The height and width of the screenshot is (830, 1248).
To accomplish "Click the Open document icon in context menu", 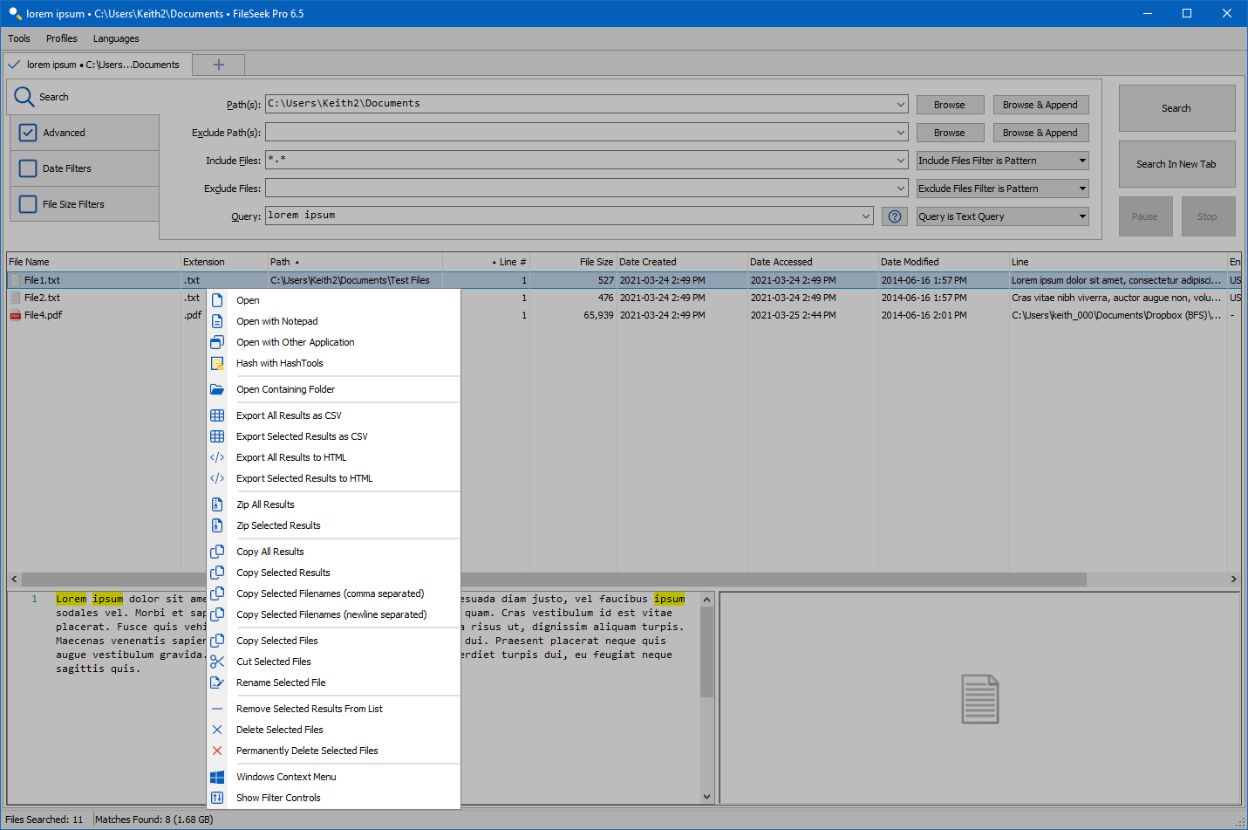I will click(217, 300).
